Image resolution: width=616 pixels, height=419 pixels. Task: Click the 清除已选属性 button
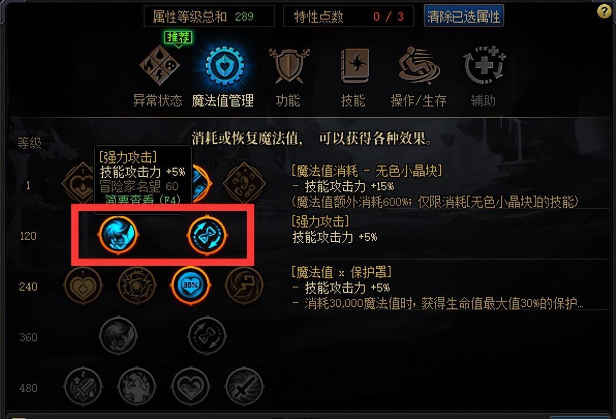point(464,17)
